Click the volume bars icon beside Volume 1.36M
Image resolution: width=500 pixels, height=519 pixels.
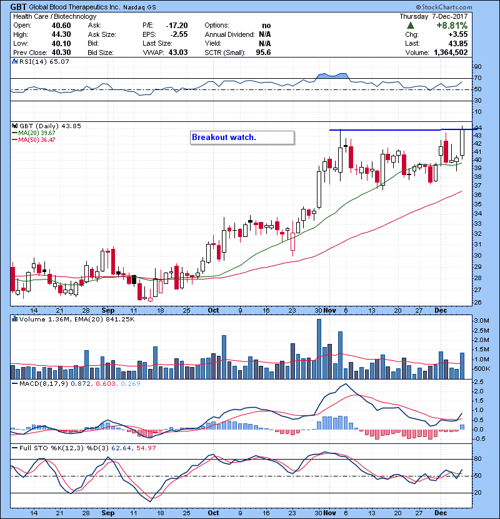14,319
